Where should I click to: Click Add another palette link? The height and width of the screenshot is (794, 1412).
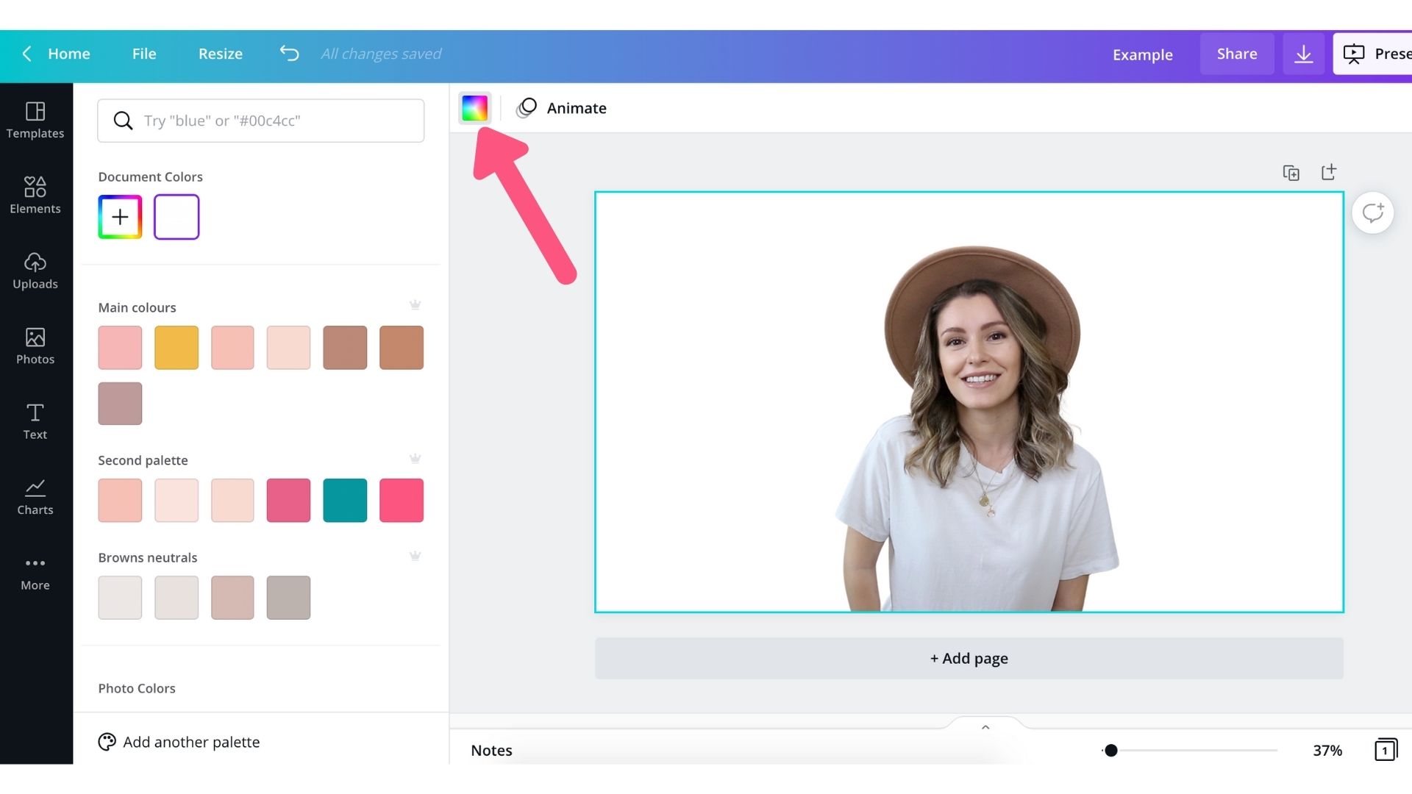(x=191, y=742)
